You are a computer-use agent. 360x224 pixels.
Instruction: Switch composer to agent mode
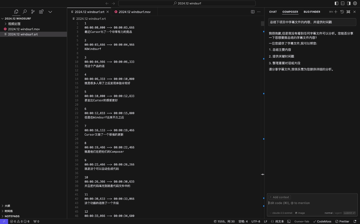tap(338, 213)
